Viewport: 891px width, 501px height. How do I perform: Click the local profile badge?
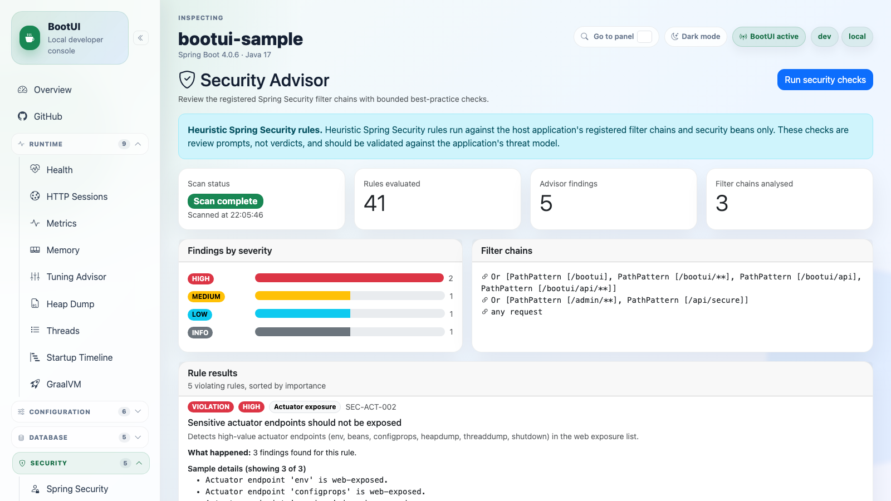[857, 37]
